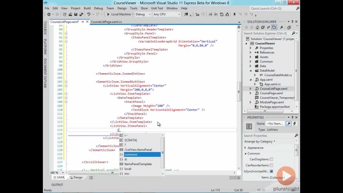This screenshot has width=343, height=193.
Task: Show event handlers with lightning icon
Action: click(294, 124)
